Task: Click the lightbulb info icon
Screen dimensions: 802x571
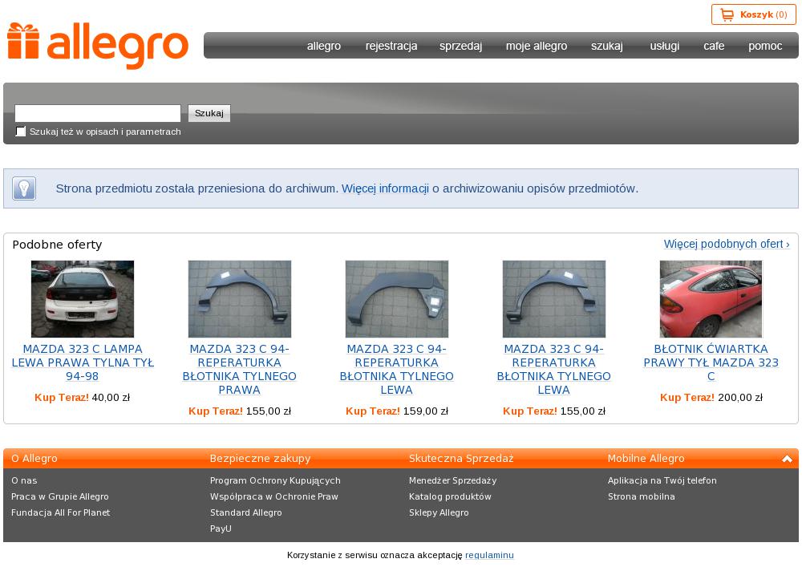Action: [24, 188]
